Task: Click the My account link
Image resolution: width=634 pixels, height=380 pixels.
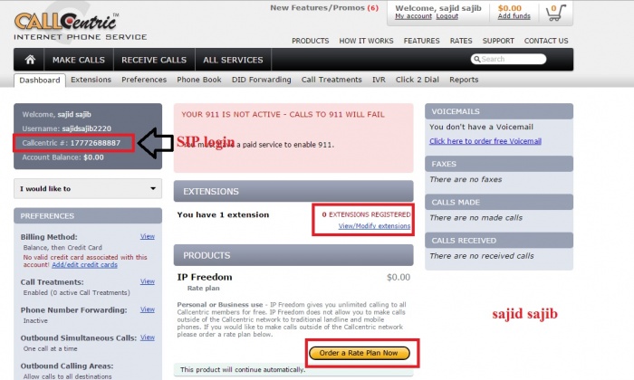Action: [413, 16]
